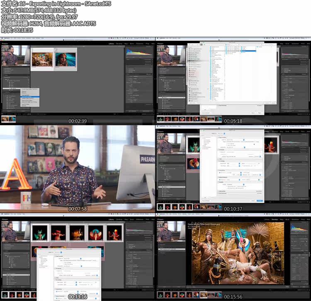Image resolution: width=311 pixels, height=301 pixels.
Task: Click the green figure filmstrip thumbnail at 00:05:18
Action: [160, 119]
